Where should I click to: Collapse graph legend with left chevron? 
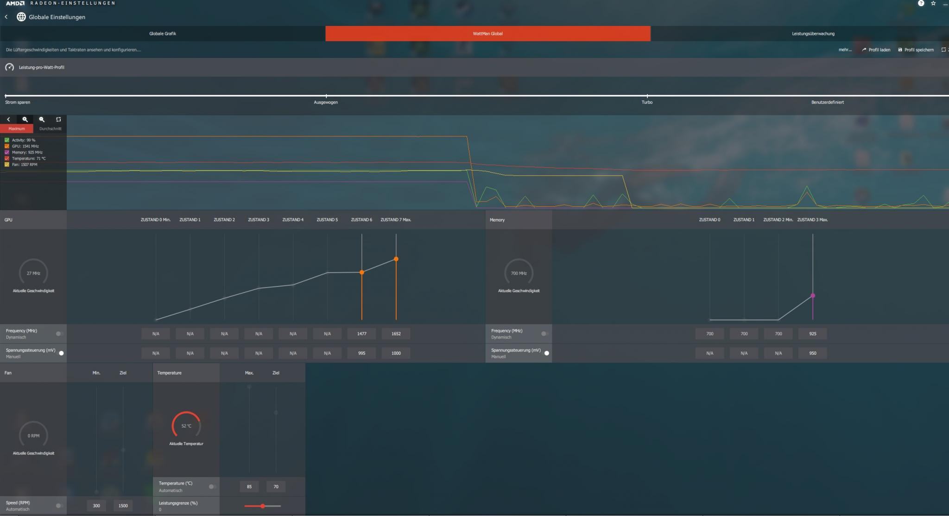[8, 119]
